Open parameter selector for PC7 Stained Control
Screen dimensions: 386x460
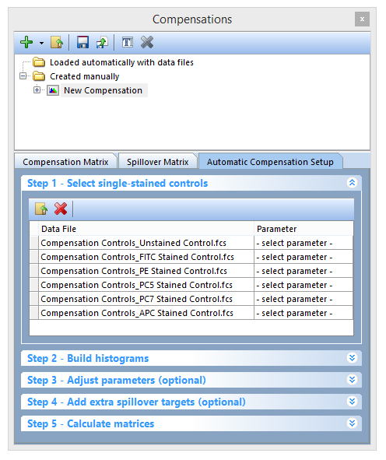[x=304, y=299]
